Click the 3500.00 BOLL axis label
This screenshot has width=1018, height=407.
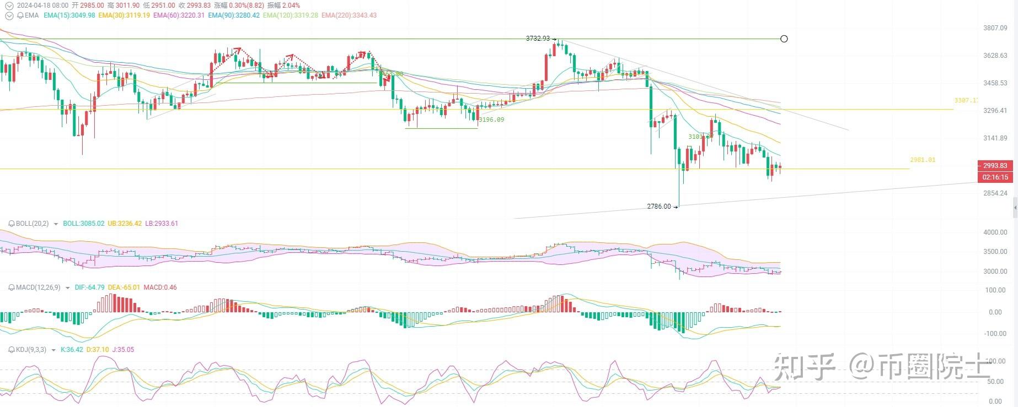pyautogui.click(x=995, y=252)
